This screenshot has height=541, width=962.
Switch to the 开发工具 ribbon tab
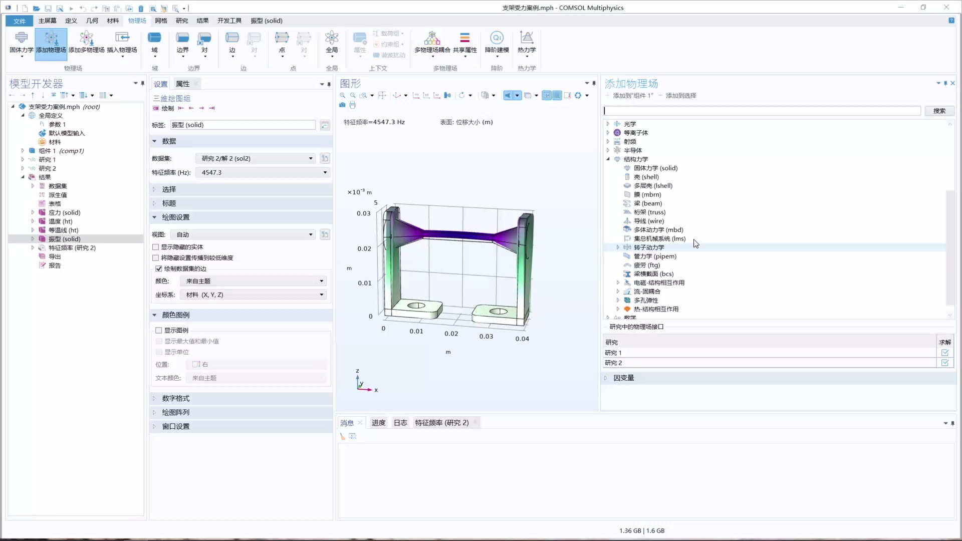click(229, 21)
